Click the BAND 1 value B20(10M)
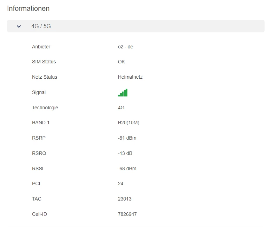275x227 pixels. [x=128, y=123]
